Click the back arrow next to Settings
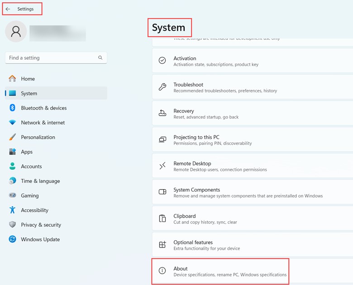Image resolution: width=353 pixels, height=285 pixels. click(8, 9)
